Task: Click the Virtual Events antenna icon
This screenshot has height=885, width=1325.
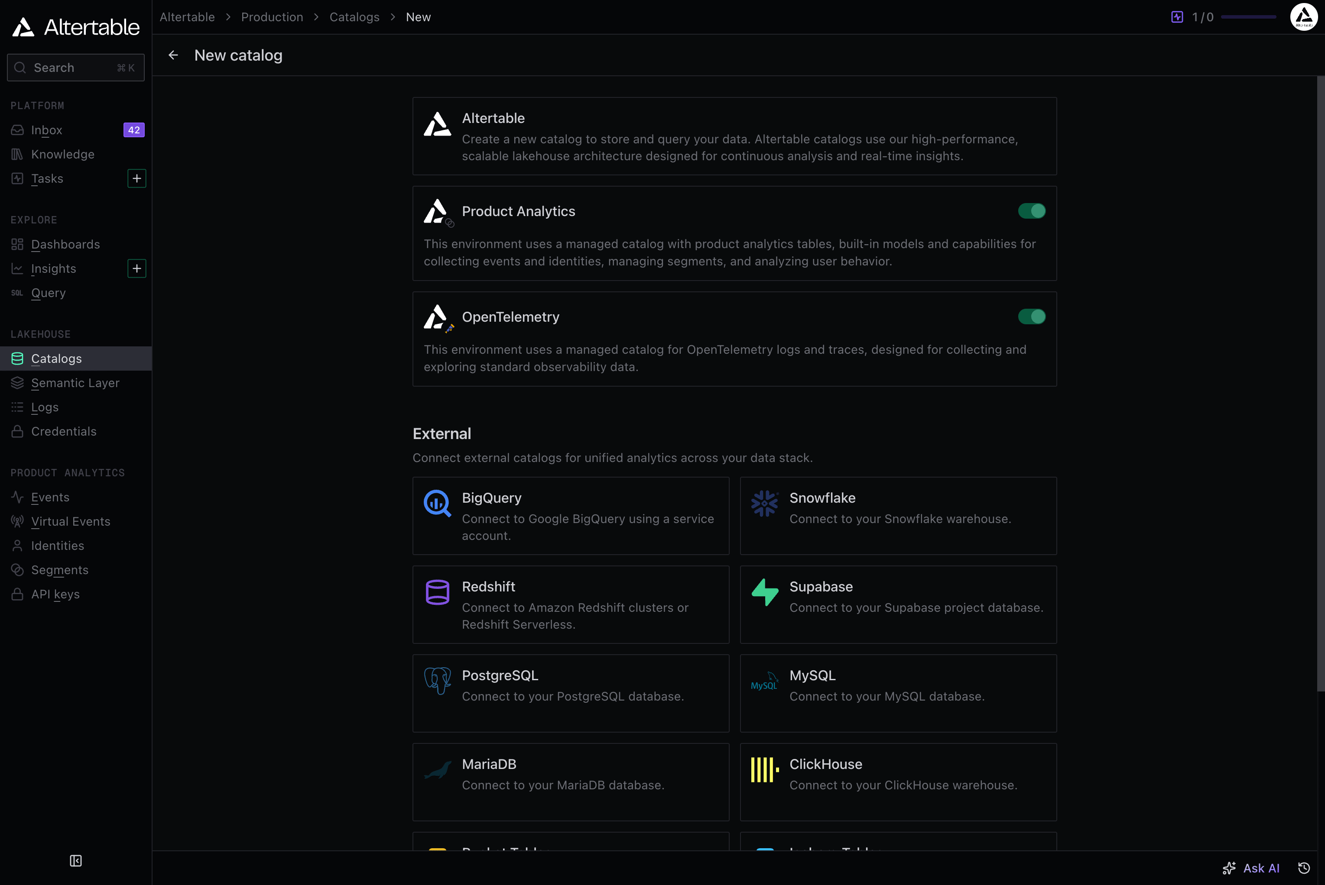Action: tap(17, 521)
